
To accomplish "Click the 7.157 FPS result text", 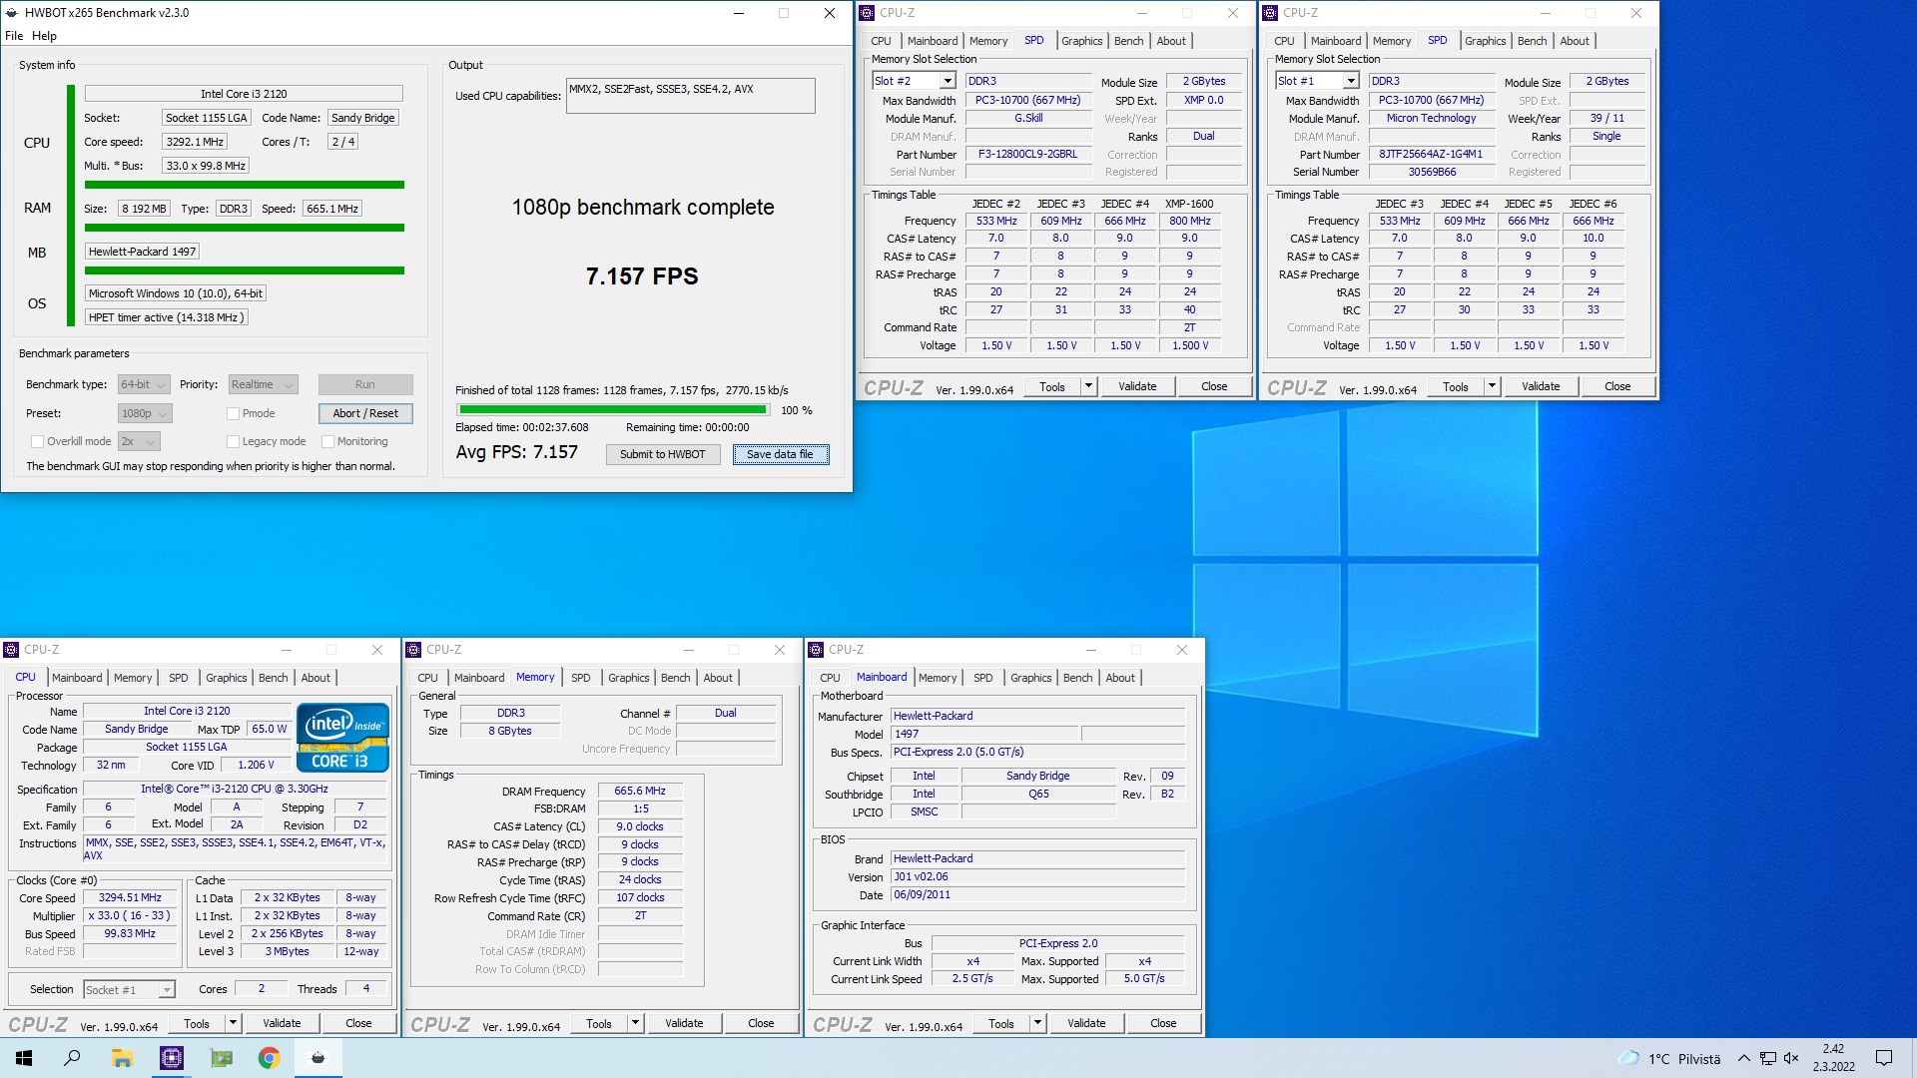I will (642, 276).
